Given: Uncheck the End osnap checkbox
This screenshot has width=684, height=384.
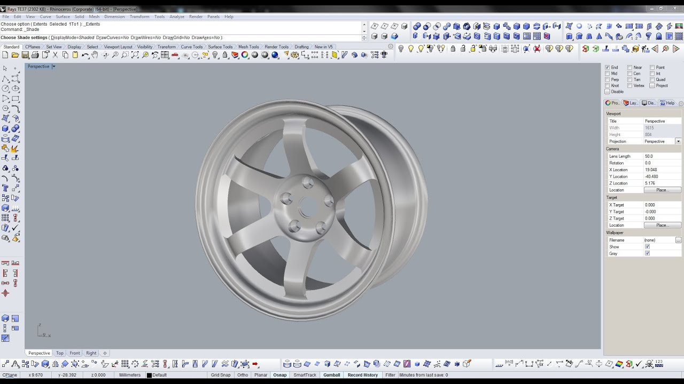Looking at the screenshot, I should (x=607, y=68).
